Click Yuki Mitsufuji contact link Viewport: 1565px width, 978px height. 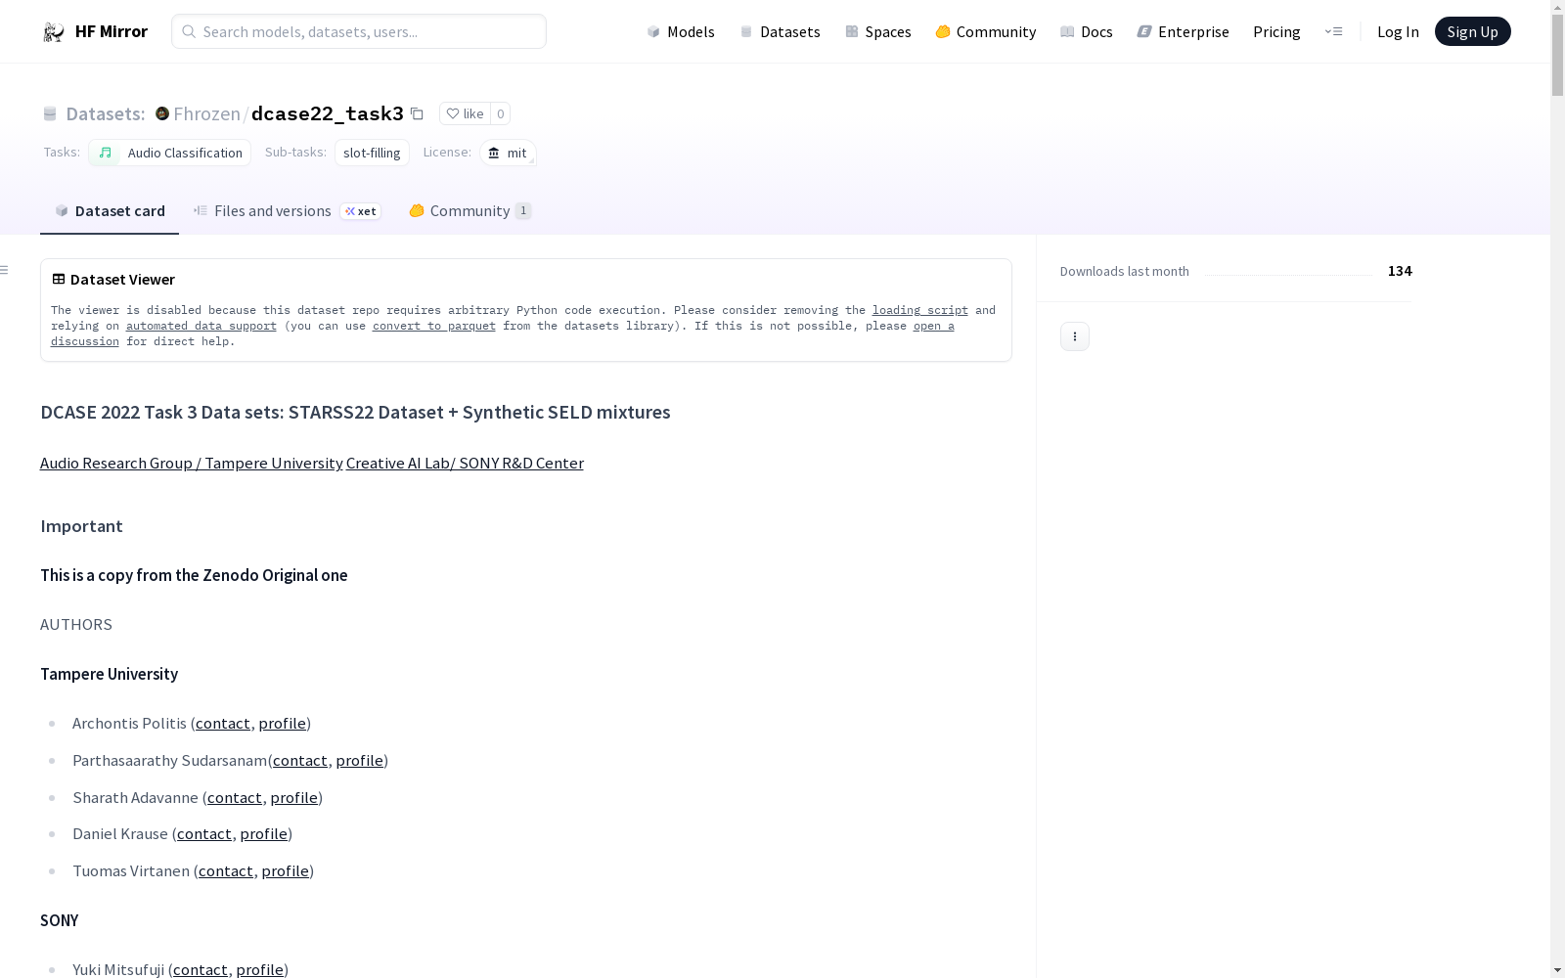coord(201,970)
